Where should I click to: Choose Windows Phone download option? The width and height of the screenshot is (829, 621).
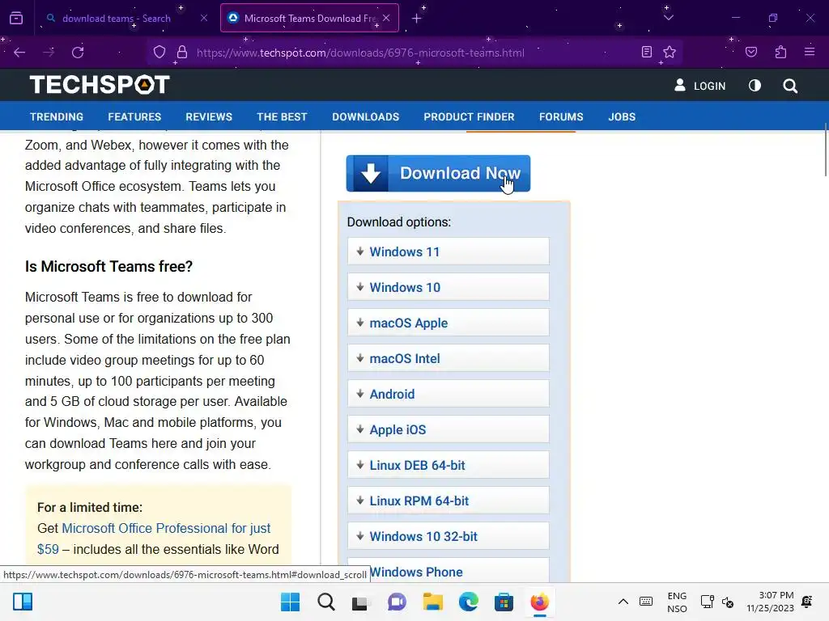tap(449, 571)
